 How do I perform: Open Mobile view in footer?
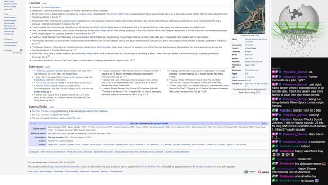click(84, 171)
